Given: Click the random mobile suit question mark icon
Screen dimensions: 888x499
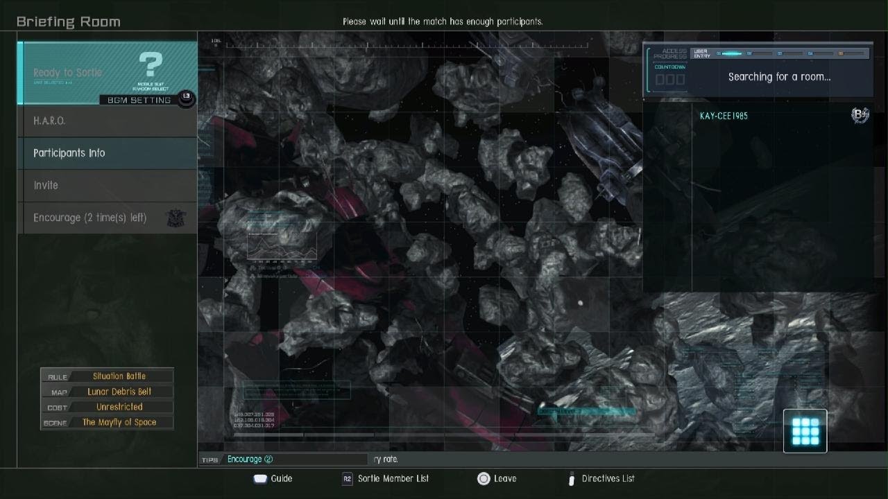Looking at the screenshot, I should coord(151,64).
